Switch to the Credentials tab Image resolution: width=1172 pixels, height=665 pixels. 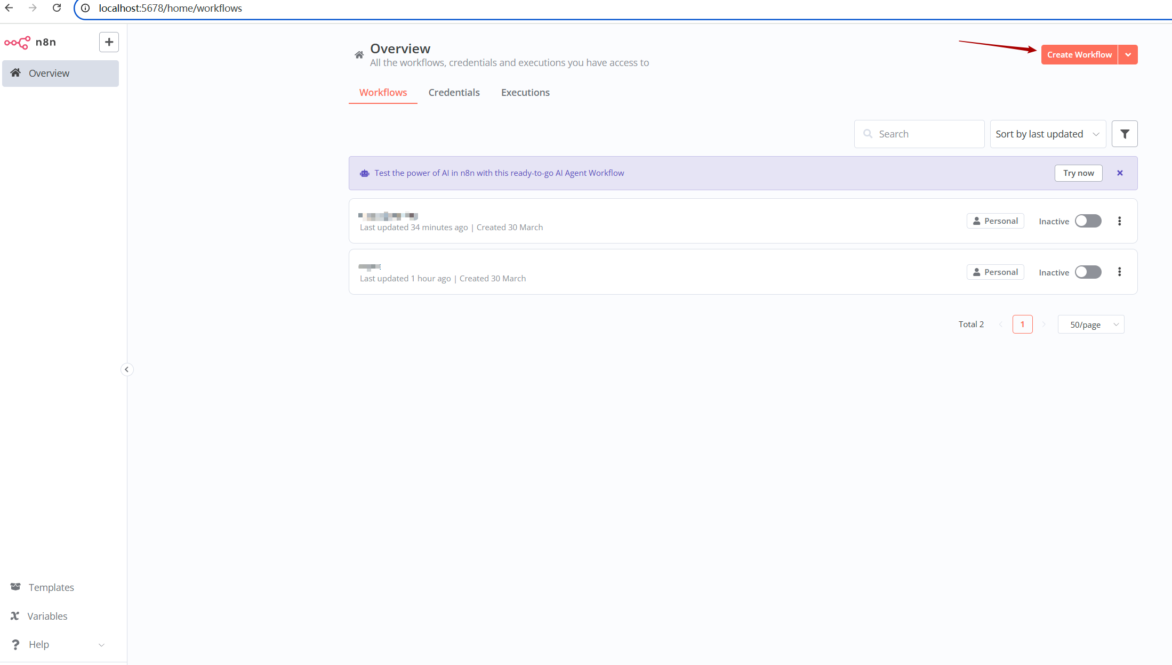(x=454, y=92)
